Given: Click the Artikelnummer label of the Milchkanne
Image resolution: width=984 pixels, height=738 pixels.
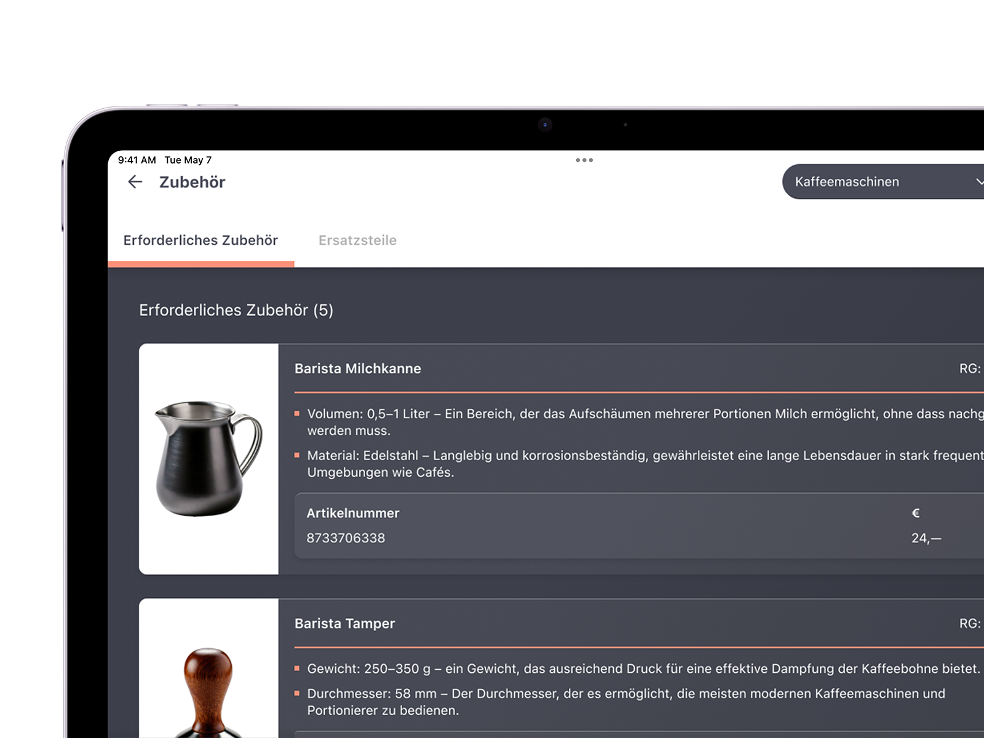Looking at the screenshot, I should [353, 513].
